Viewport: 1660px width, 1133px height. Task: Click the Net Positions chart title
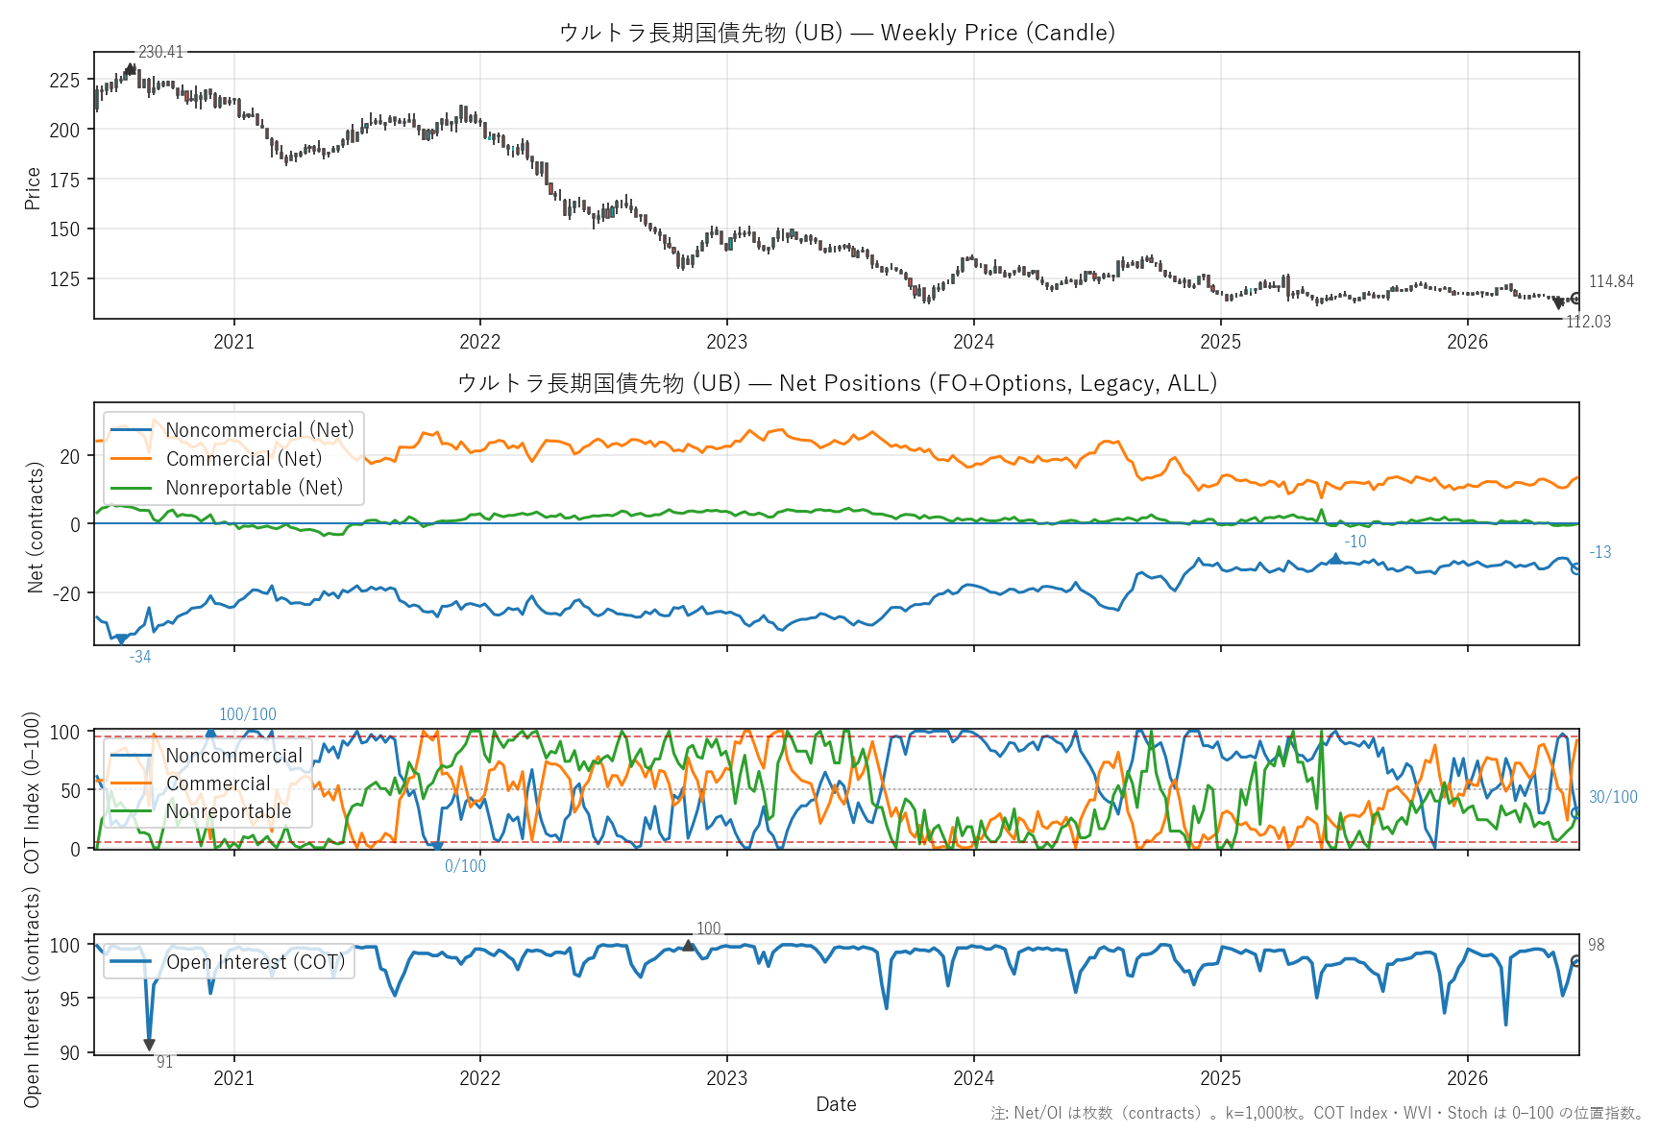[836, 383]
